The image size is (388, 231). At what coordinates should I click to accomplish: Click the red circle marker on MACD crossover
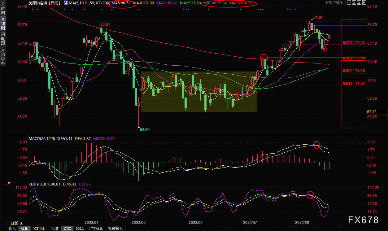click(316, 145)
